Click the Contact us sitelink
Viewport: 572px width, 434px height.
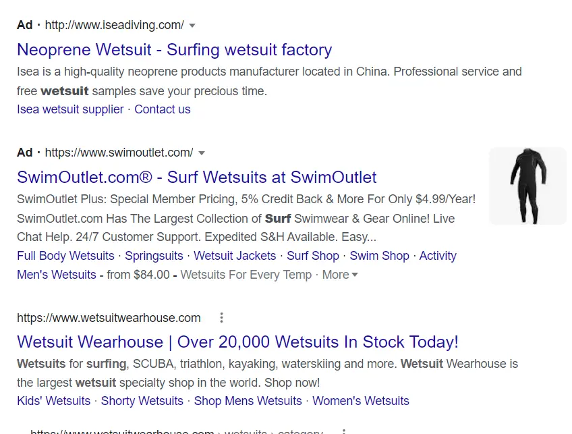pyautogui.click(x=163, y=109)
